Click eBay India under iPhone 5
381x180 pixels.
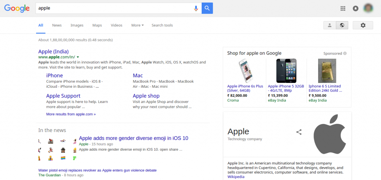(x=277, y=100)
